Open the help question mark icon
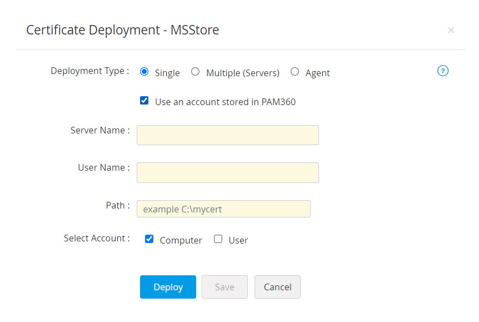Screen dimensions: 479x322 [x=443, y=71]
